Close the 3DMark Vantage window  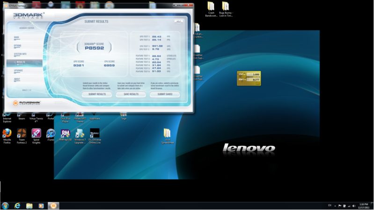[189, 5]
